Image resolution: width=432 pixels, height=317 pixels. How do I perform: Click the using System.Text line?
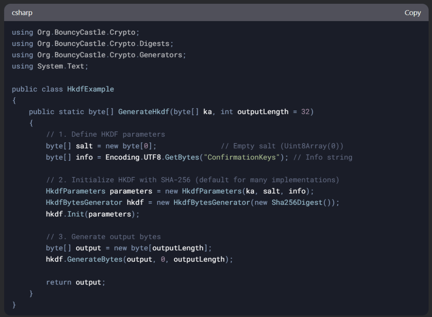pyautogui.click(x=50, y=66)
